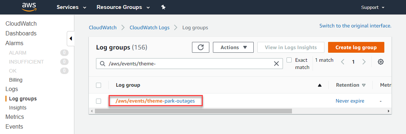This screenshot has height=134, width=406.
Task: Go to CloudWatch breadcrumb
Action: [102, 27]
